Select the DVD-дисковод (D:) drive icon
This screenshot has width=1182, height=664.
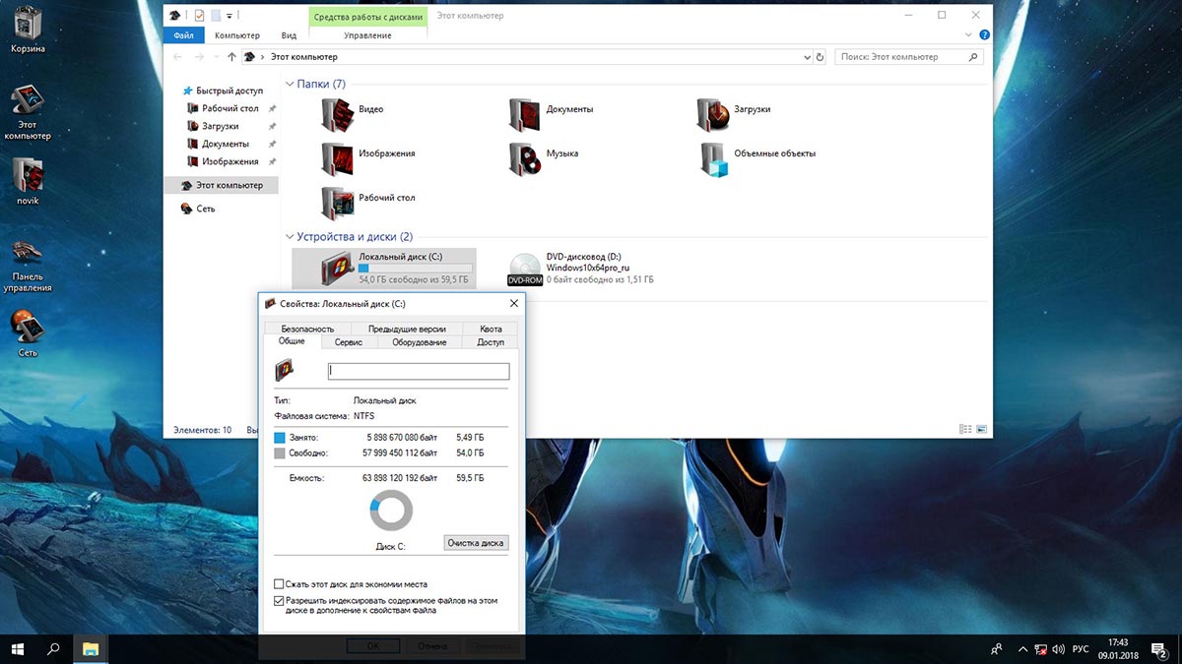pos(525,268)
